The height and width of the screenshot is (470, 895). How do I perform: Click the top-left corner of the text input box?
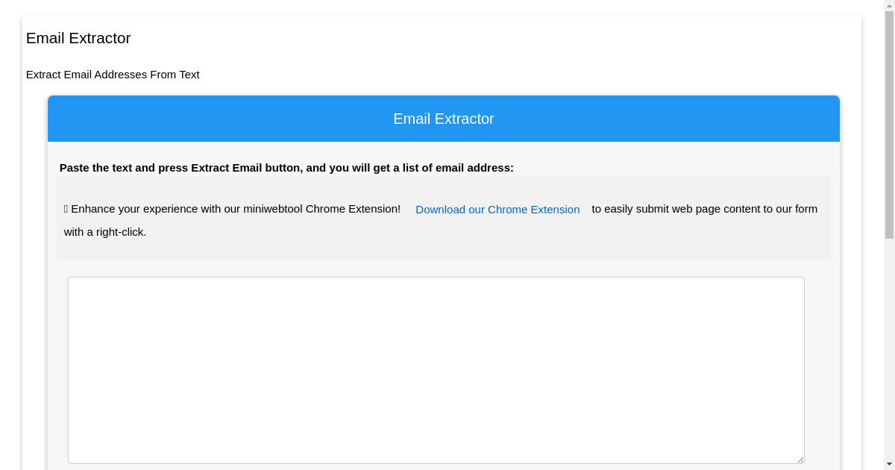(70, 278)
